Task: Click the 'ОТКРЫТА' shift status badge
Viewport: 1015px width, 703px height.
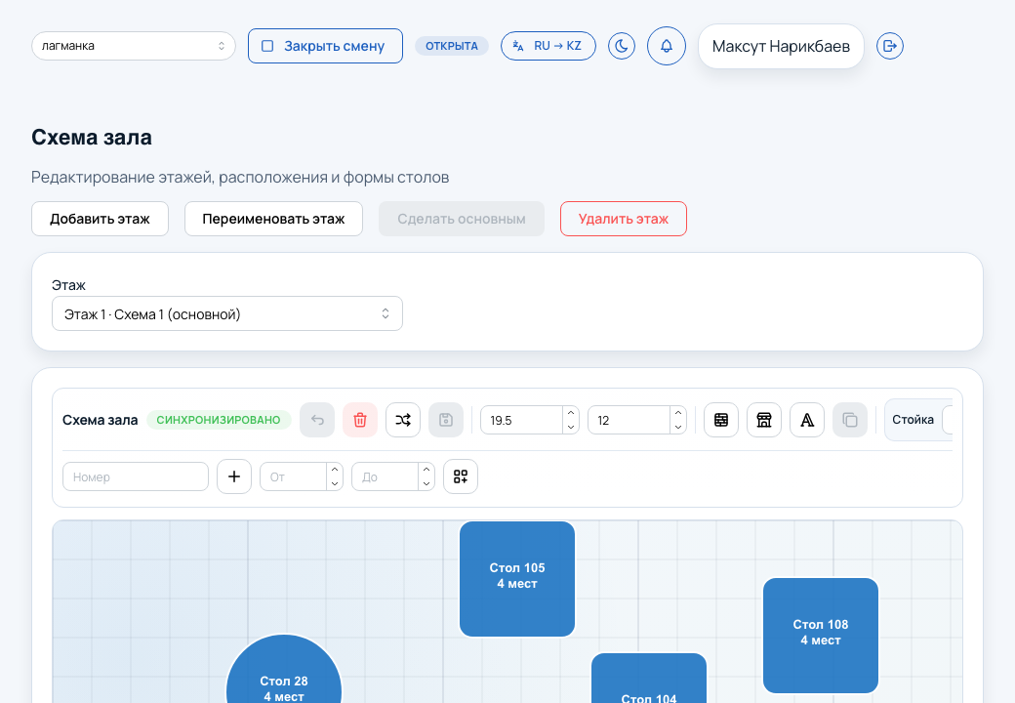Action: tap(452, 46)
